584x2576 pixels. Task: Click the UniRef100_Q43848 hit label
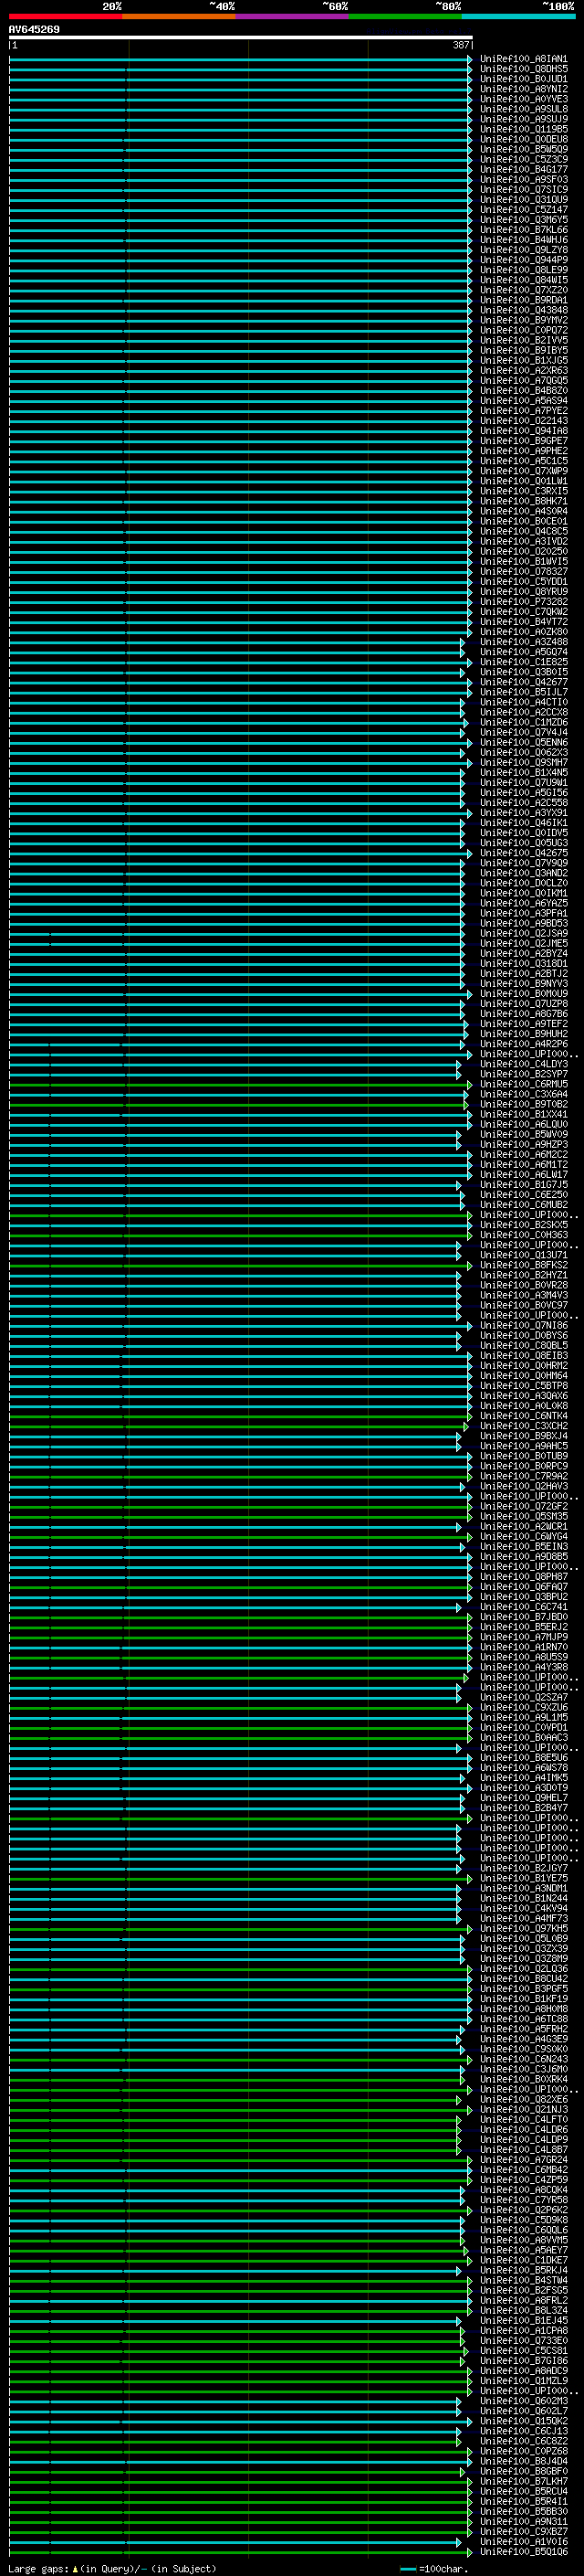[523, 310]
